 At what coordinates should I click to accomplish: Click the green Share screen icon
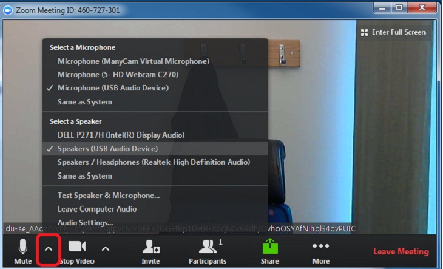pyautogui.click(x=270, y=248)
